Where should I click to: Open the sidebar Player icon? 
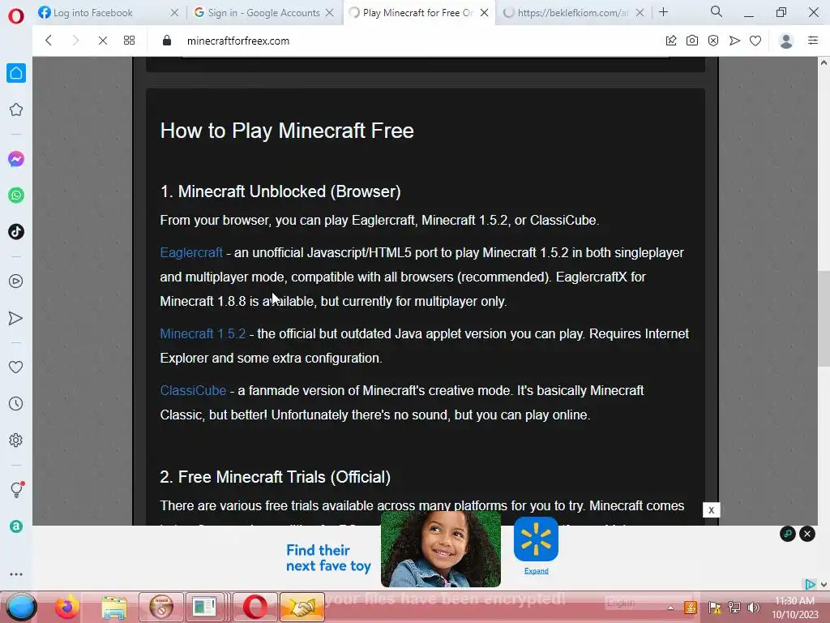[x=16, y=281]
